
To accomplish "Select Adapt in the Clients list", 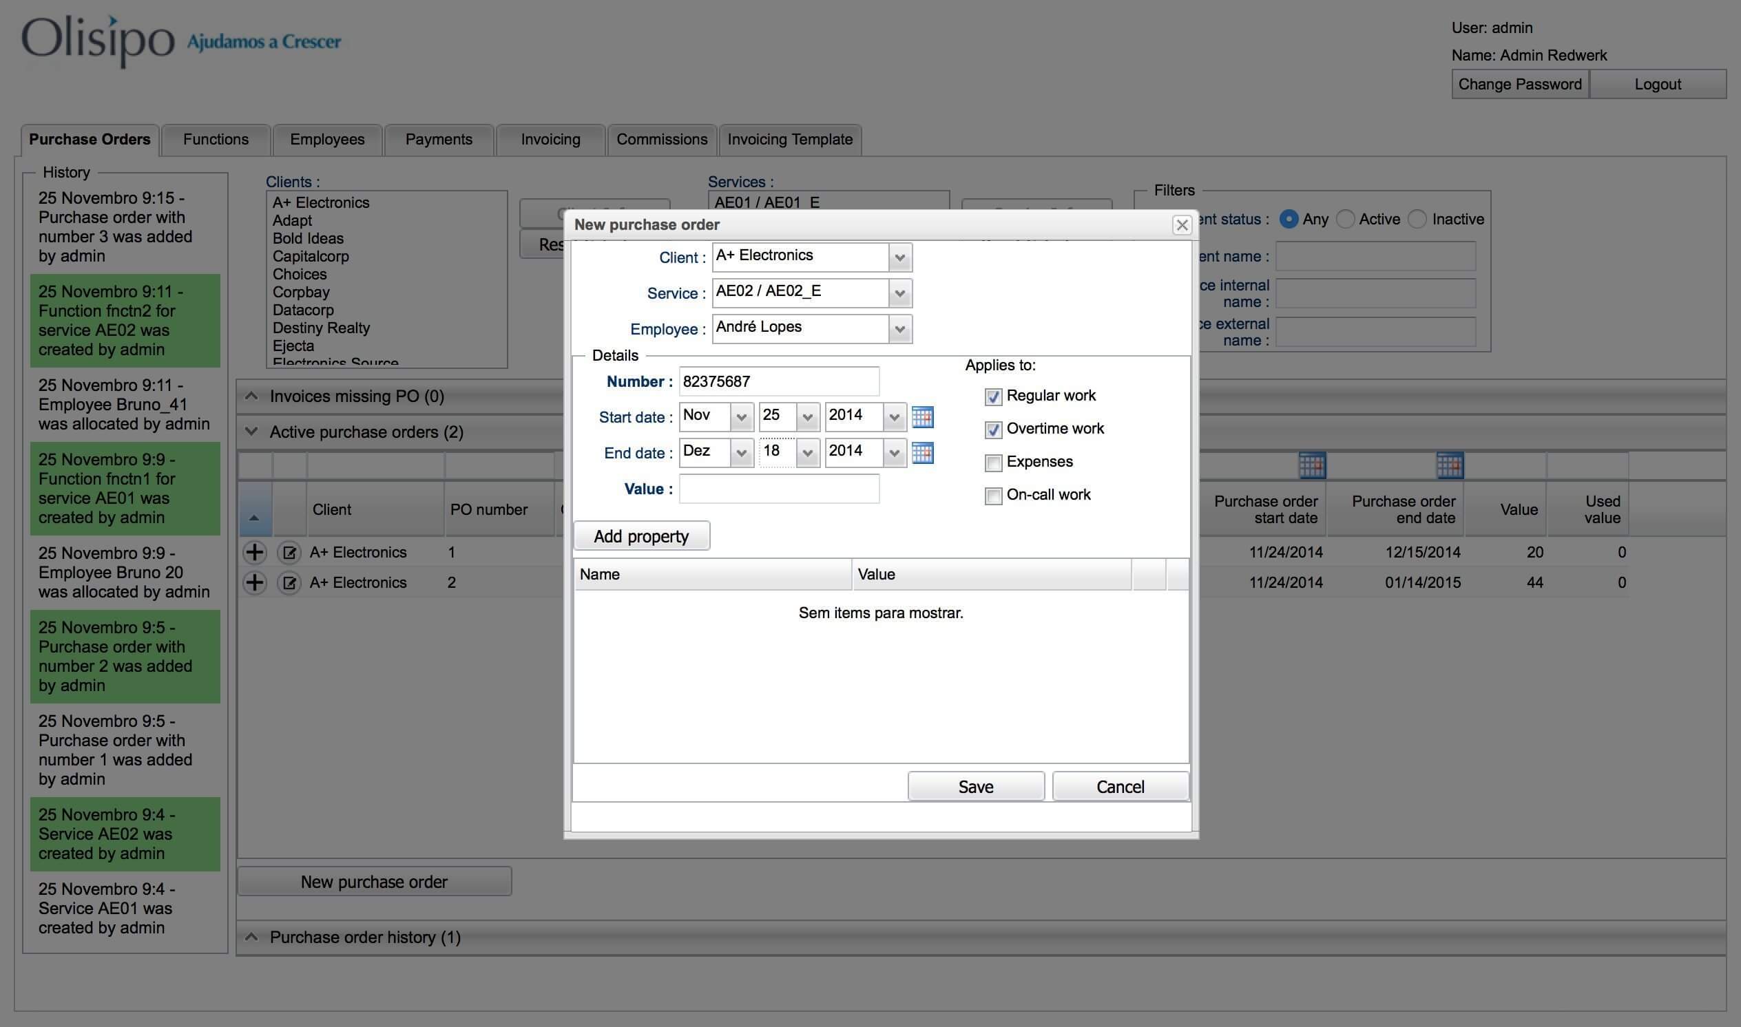I will pos(292,221).
